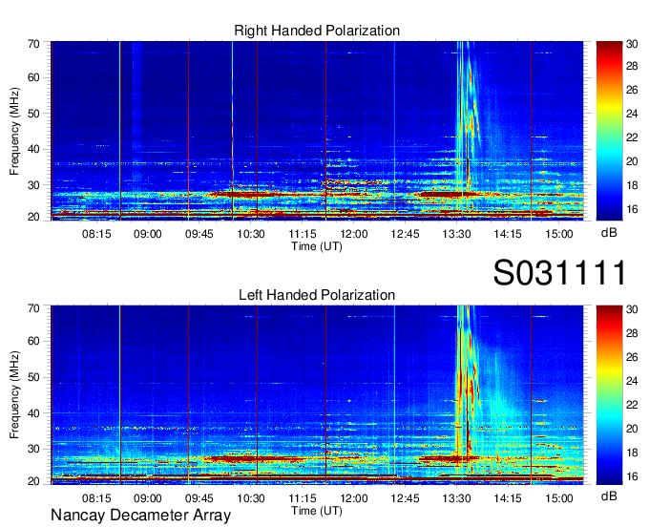This screenshot has height=527, width=649.
Task: Select the 09:45 time tick on Right Handed plot
Action: (199, 234)
